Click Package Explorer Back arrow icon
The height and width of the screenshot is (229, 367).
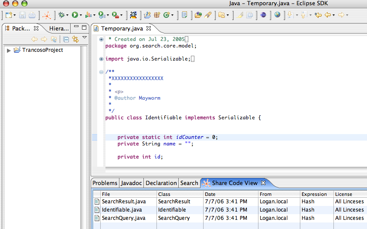[34, 39]
